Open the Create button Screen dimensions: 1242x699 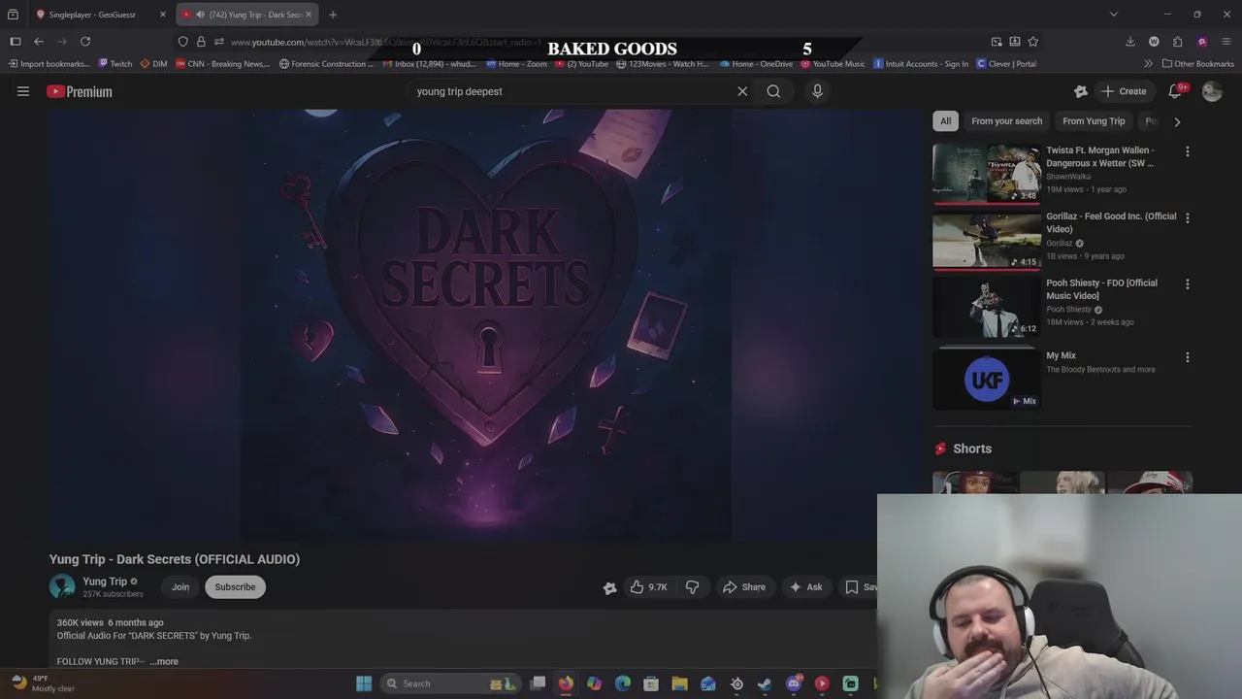tap(1124, 91)
